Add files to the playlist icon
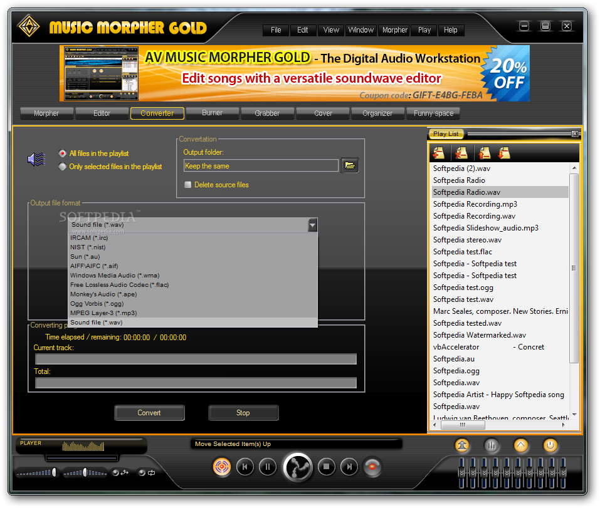This screenshot has height=508, width=600. pyautogui.click(x=438, y=153)
